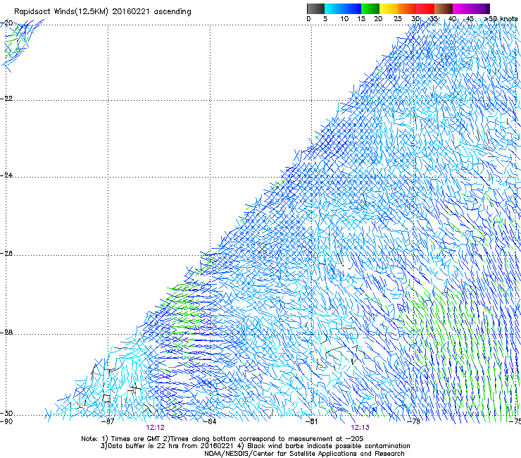Click the yellow 20-25 knots legend segment
This screenshot has height=458, width=521.
click(x=389, y=8)
